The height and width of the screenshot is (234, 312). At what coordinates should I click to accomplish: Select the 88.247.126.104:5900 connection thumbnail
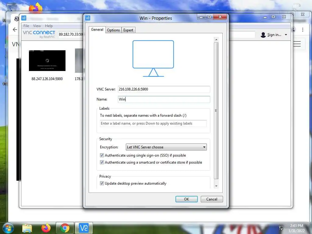pyautogui.click(x=47, y=61)
